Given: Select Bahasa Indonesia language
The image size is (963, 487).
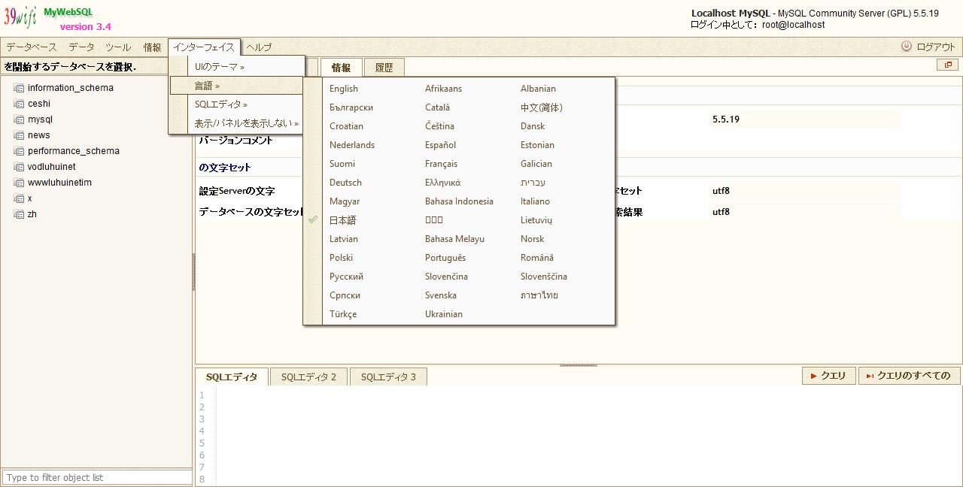Looking at the screenshot, I should (459, 201).
